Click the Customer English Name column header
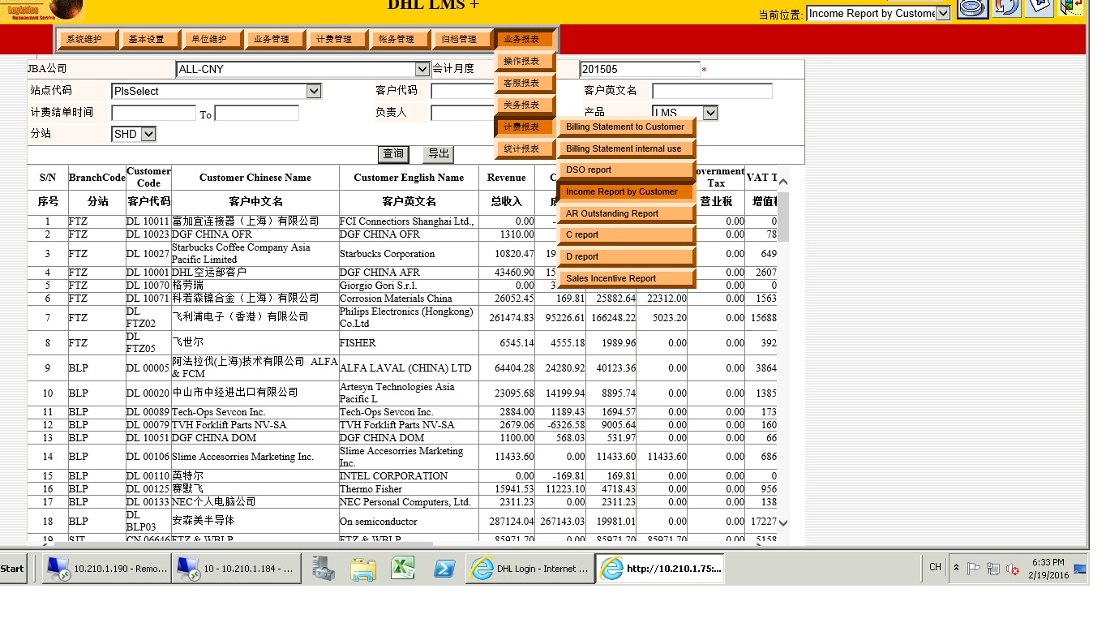Viewport: 1106px width, 623px height. click(x=409, y=178)
